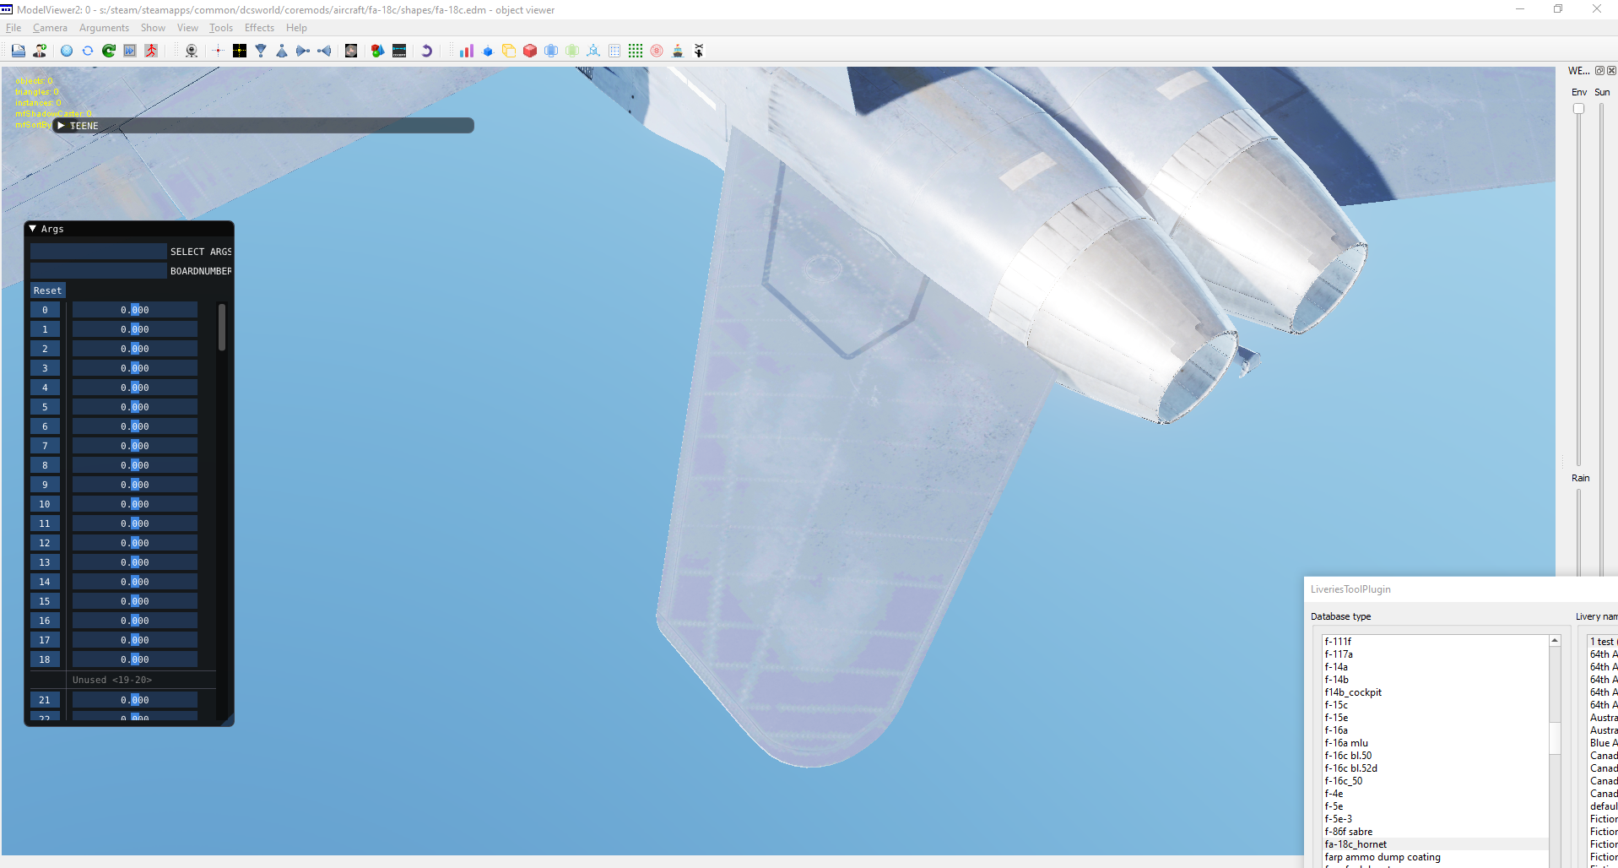
Task: Open the Tools menu
Action: coord(221,28)
